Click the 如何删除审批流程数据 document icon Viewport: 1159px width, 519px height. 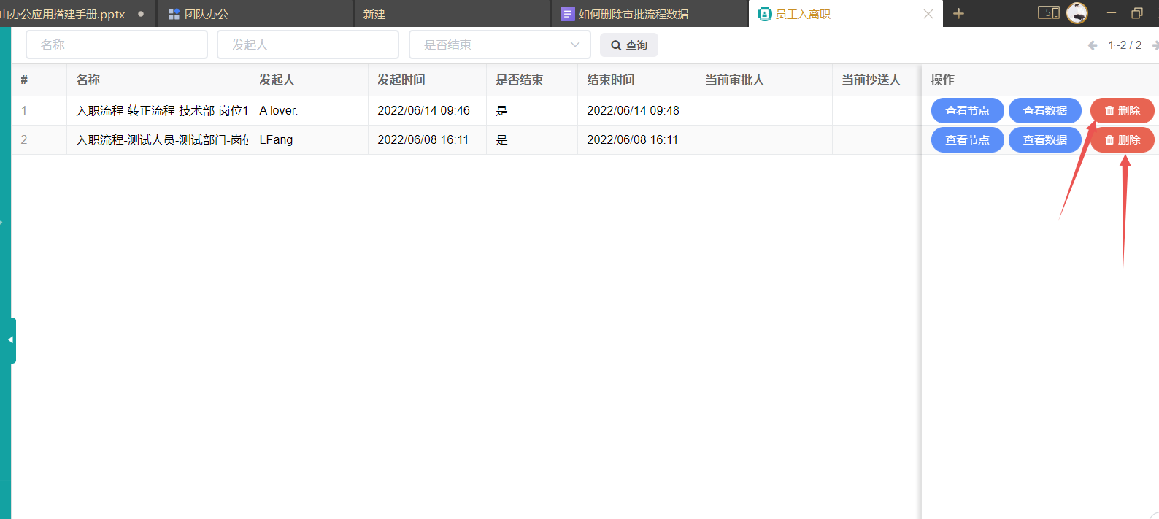click(567, 14)
